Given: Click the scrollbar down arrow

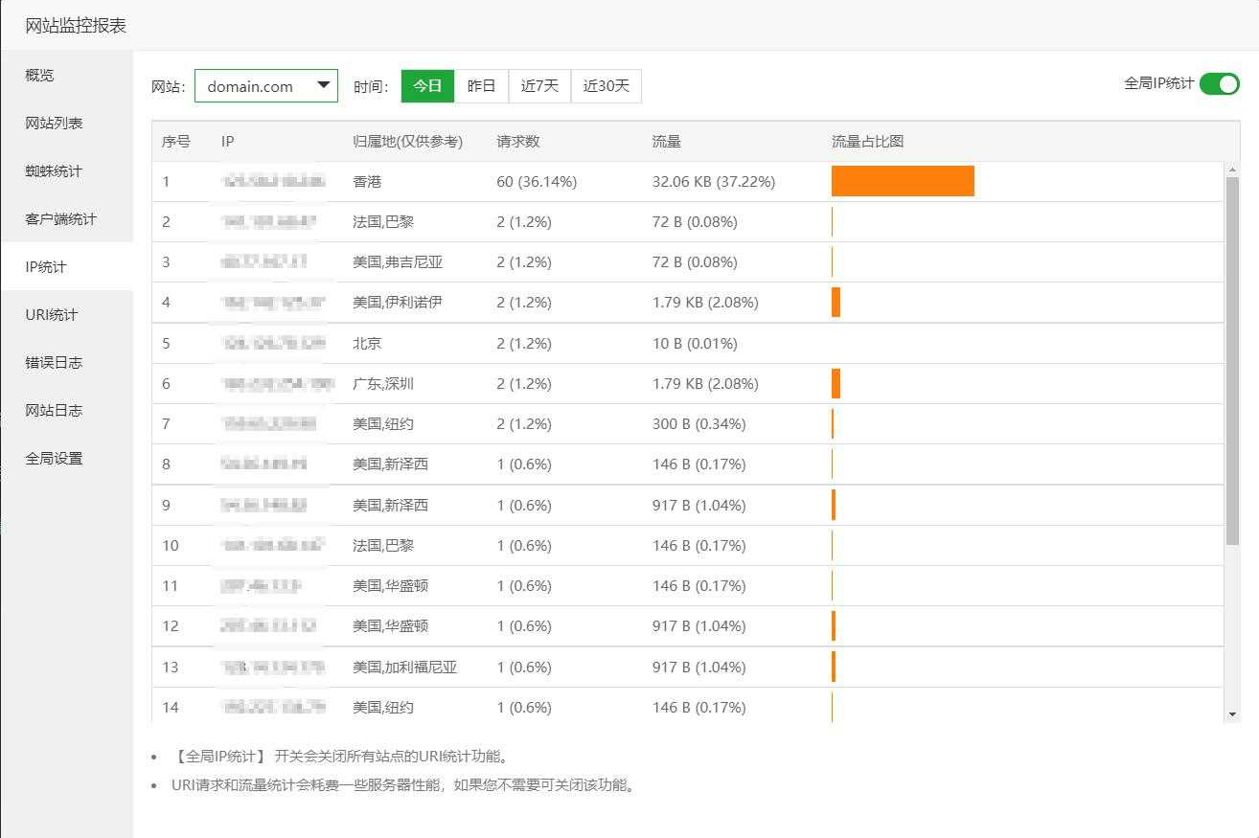Looking at the screenshot, I should point(1232,713).
